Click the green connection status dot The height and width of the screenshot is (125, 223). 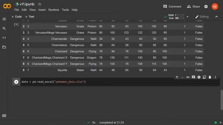(216, 123)
